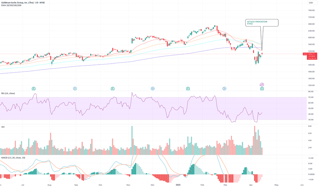Open the earnings E marker in mid-October
This screenshot has height=187, width=318.
click(113, 88)
